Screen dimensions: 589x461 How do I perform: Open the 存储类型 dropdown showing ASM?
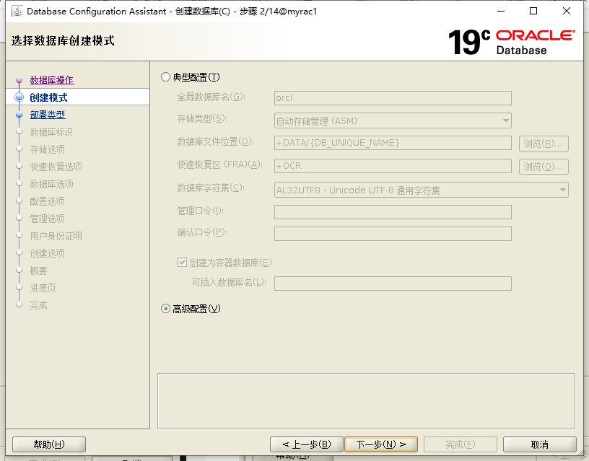pyautogui.click(x=393, y=120)
